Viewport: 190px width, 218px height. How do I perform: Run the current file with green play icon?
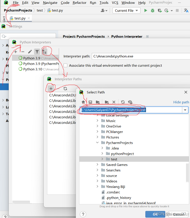tap(146, 10)
